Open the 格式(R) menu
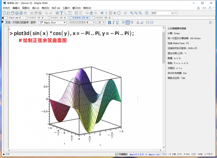The image size is (217, 158). click(x=45, y=8)
